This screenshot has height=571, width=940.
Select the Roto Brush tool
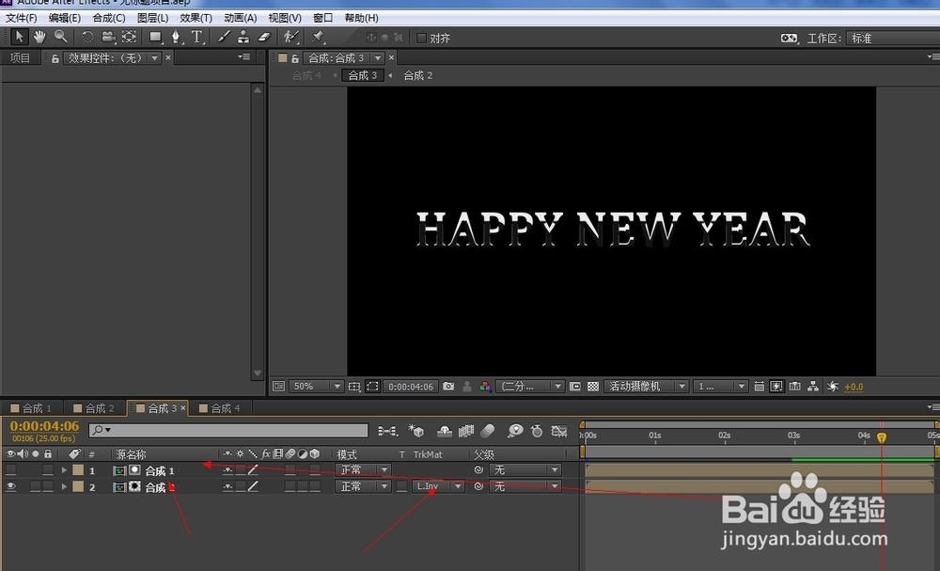[291, 38]
